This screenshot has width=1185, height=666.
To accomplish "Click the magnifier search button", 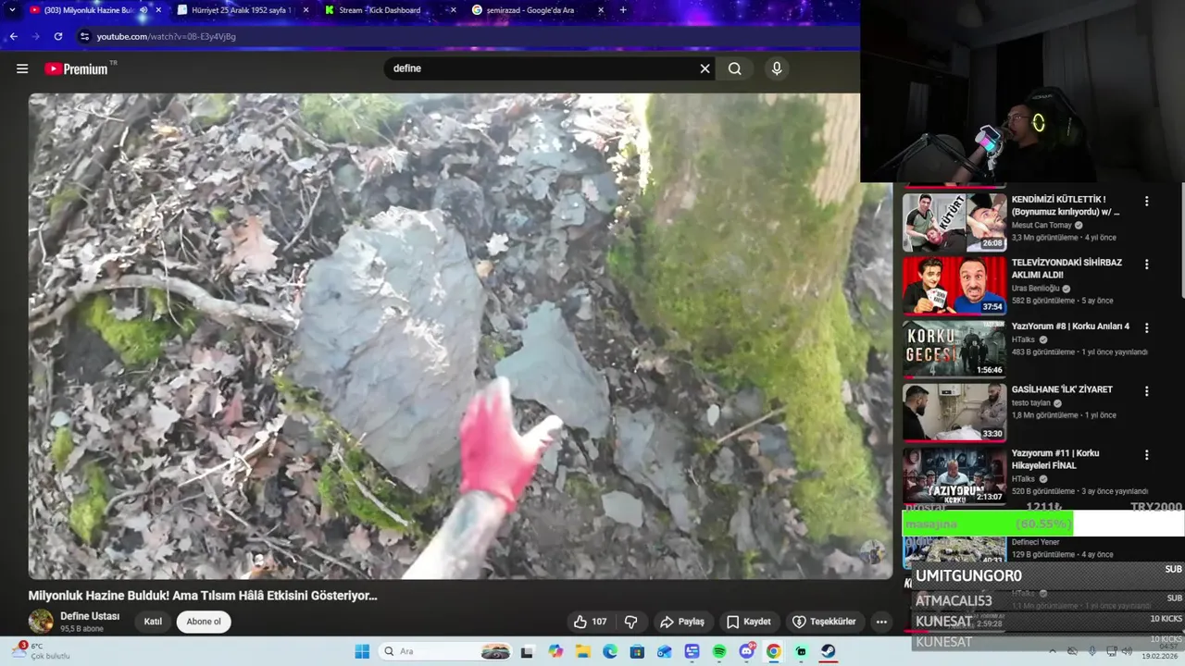I will pyautogui.click(x=735, y=68).
